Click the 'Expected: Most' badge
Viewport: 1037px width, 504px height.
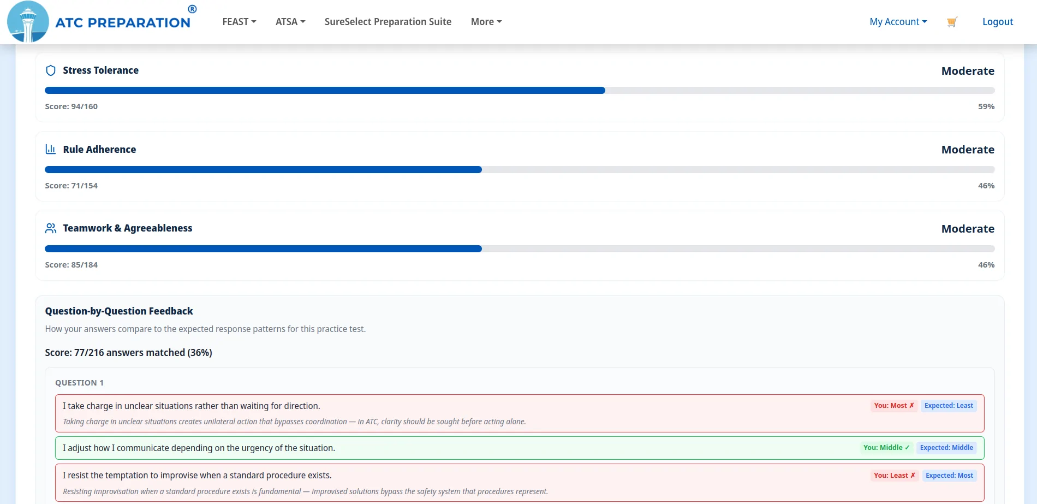pos(949,476)
